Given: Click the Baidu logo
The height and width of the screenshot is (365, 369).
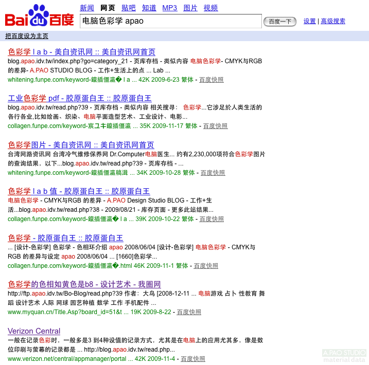Looking at the screenshot, I should pos(39,15).
